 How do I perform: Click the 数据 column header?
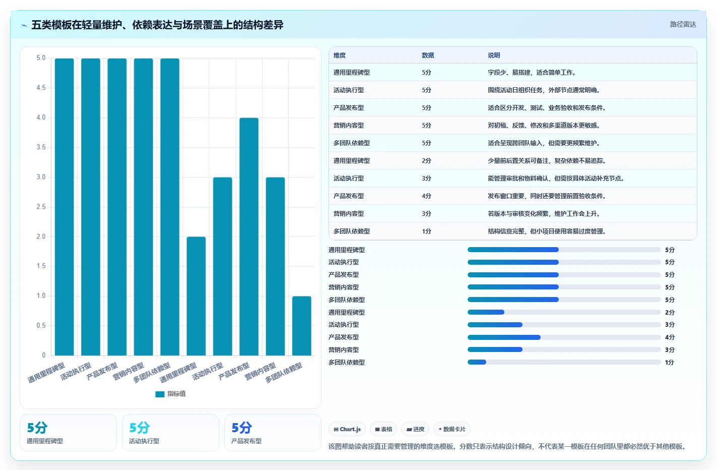(x=428, y=55)
